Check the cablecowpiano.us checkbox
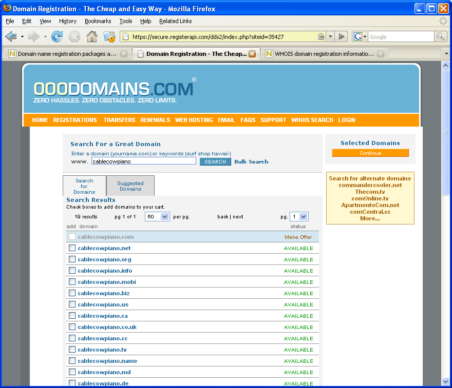452x388 pixels. tap(72, 304)
